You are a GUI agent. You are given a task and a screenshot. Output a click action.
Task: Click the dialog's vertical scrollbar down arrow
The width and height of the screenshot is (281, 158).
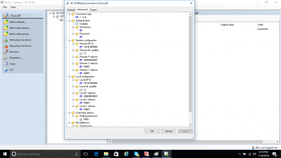tap(190, 125)
